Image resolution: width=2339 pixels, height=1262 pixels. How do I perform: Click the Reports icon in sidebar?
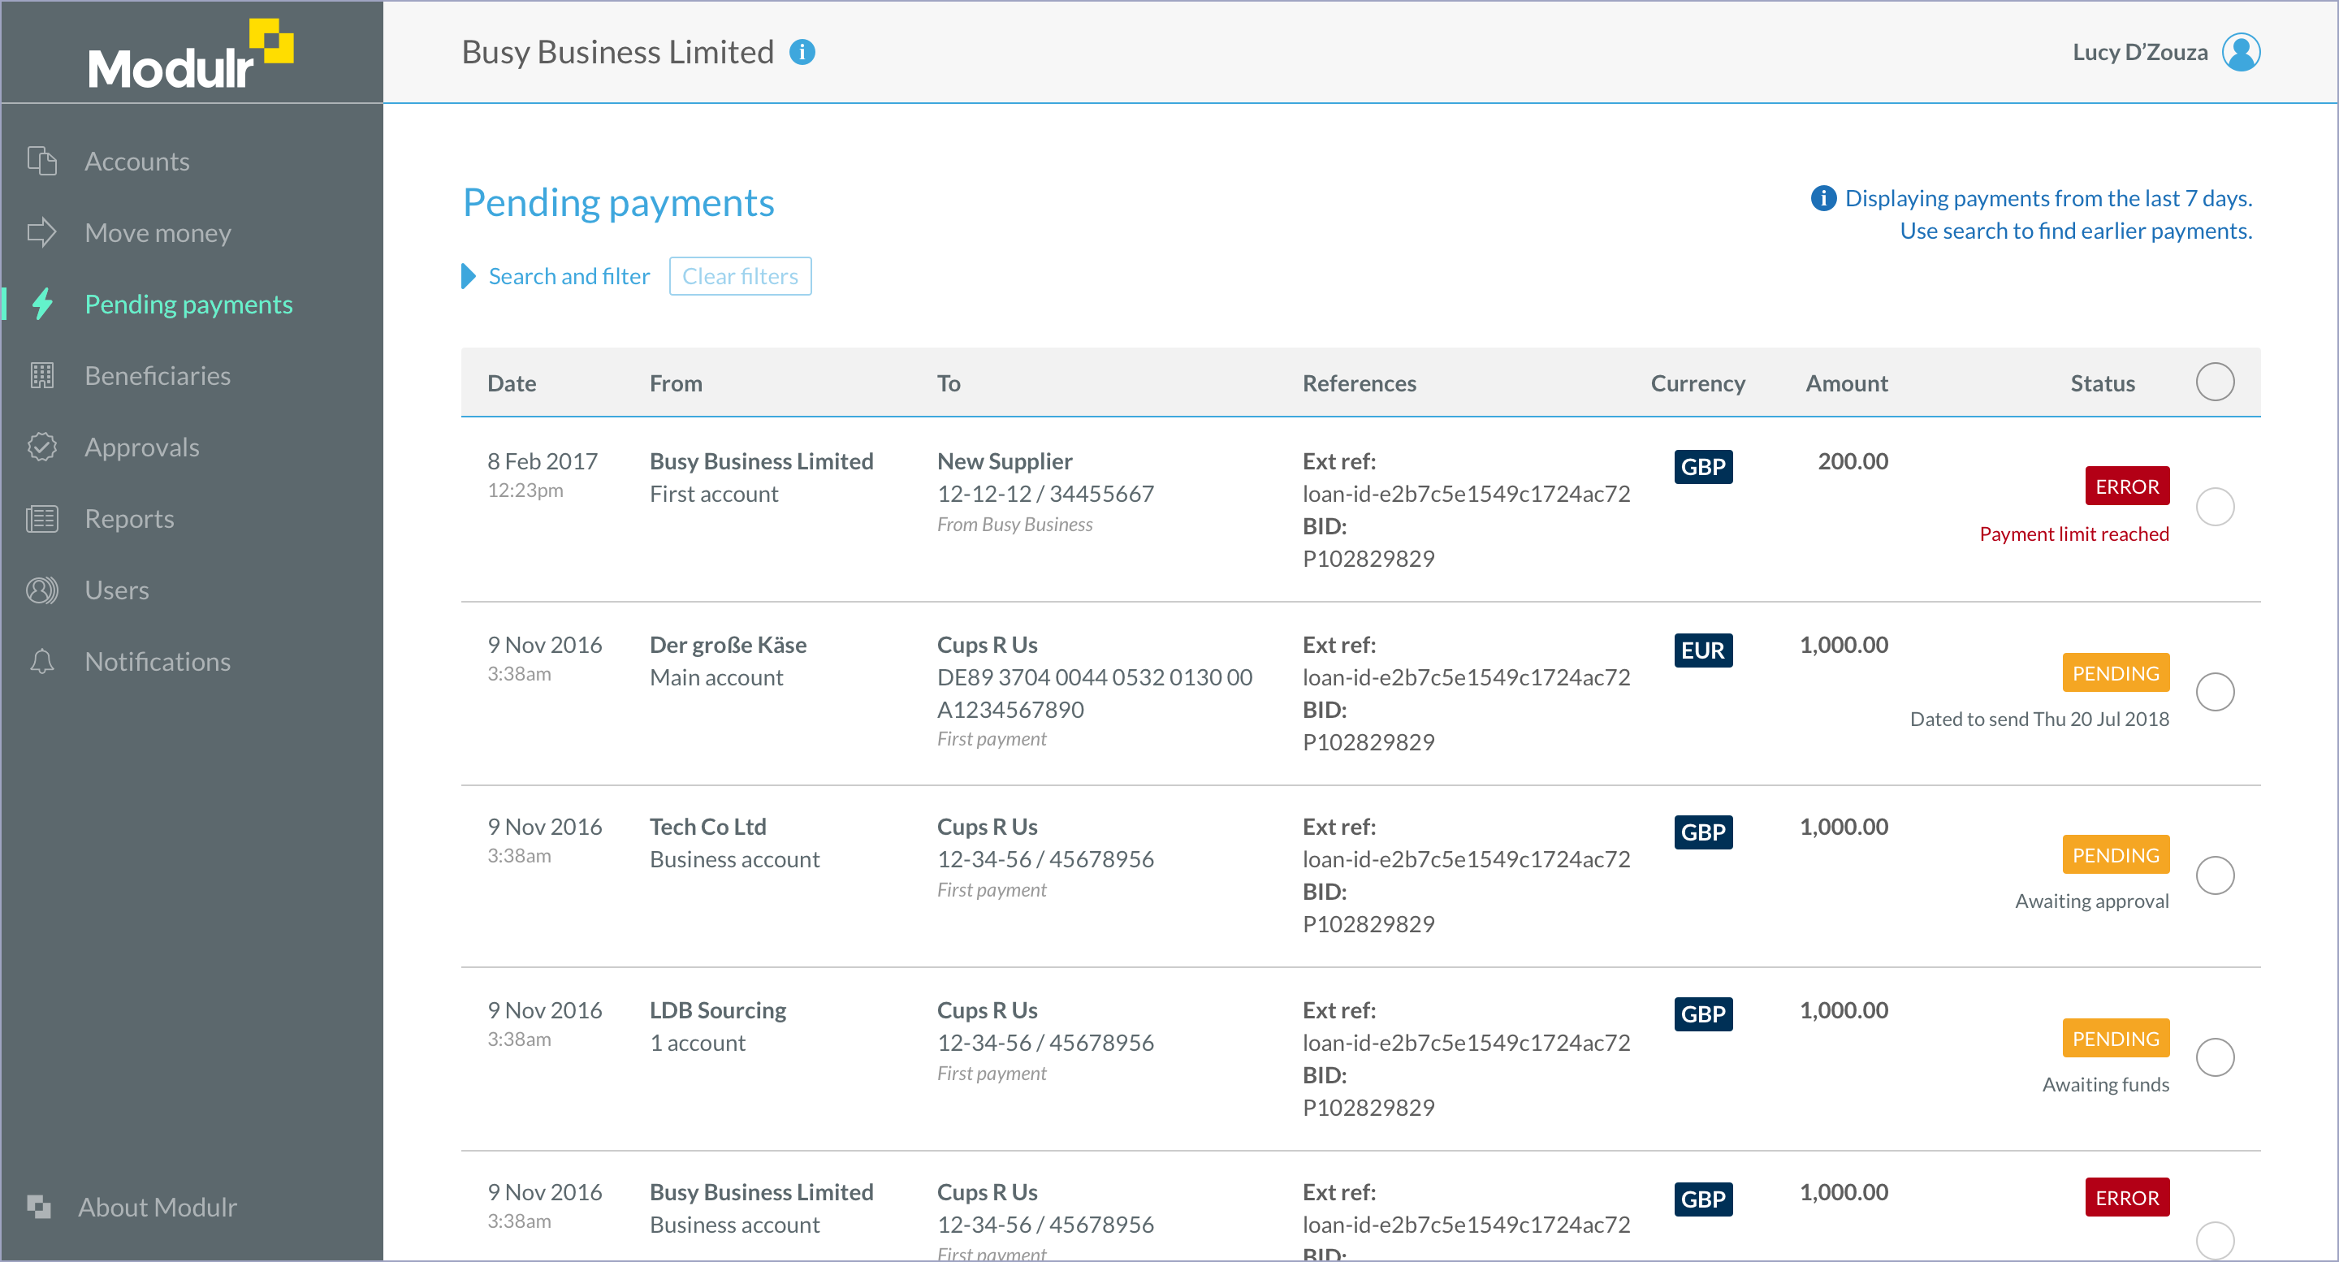(41, 518)
